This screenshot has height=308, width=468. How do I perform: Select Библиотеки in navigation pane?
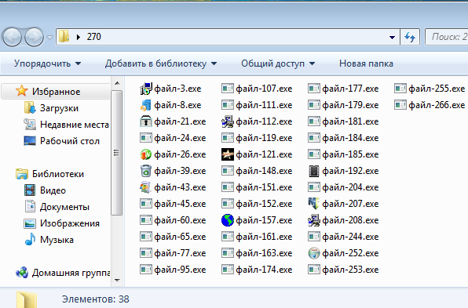pyautogui.click(x=58, y=174)
